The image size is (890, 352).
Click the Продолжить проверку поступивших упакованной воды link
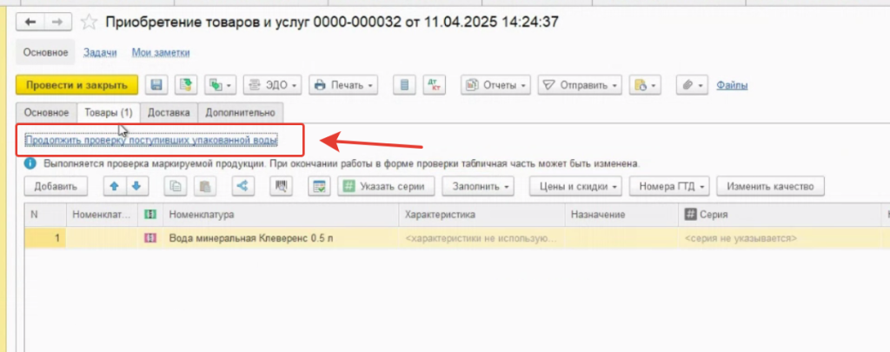150,139
